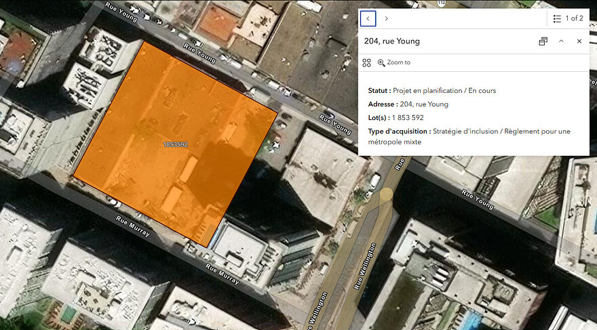The height and width of the screenshot is (330, 597).
Task: Open the feature list showing 1 of 2
Action: tap(568, 18)
